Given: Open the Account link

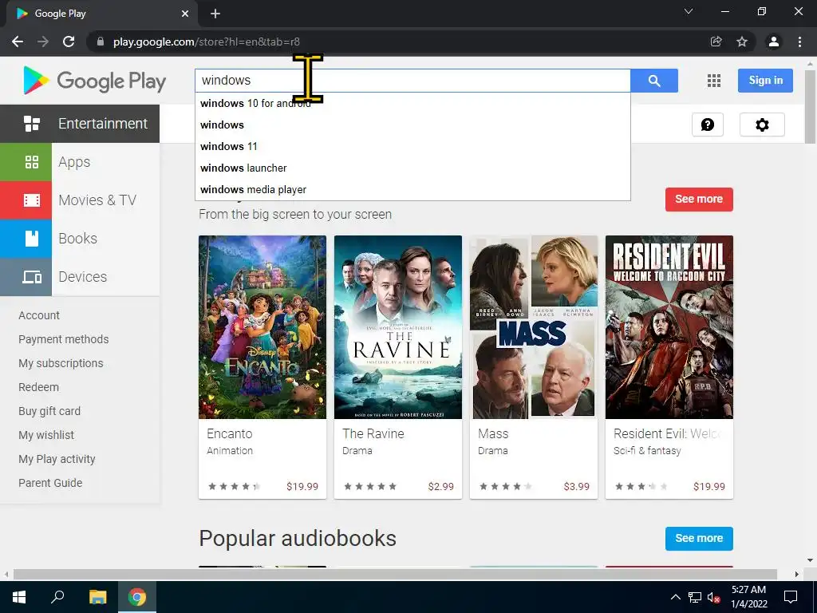Looking at the screenshot, I should point(39,315).
